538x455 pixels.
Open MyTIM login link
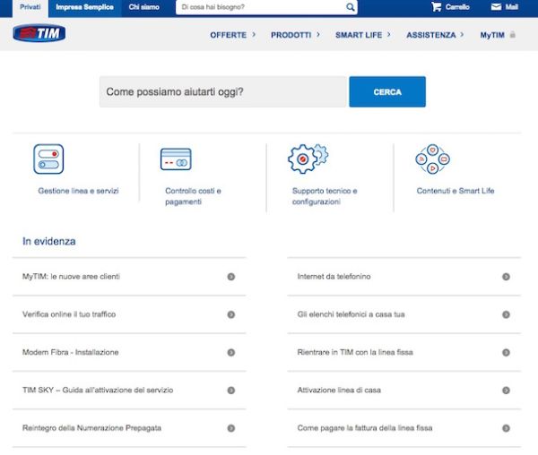492,35
